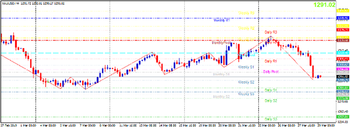Click the green Daily S1 label

pos(271,90)
